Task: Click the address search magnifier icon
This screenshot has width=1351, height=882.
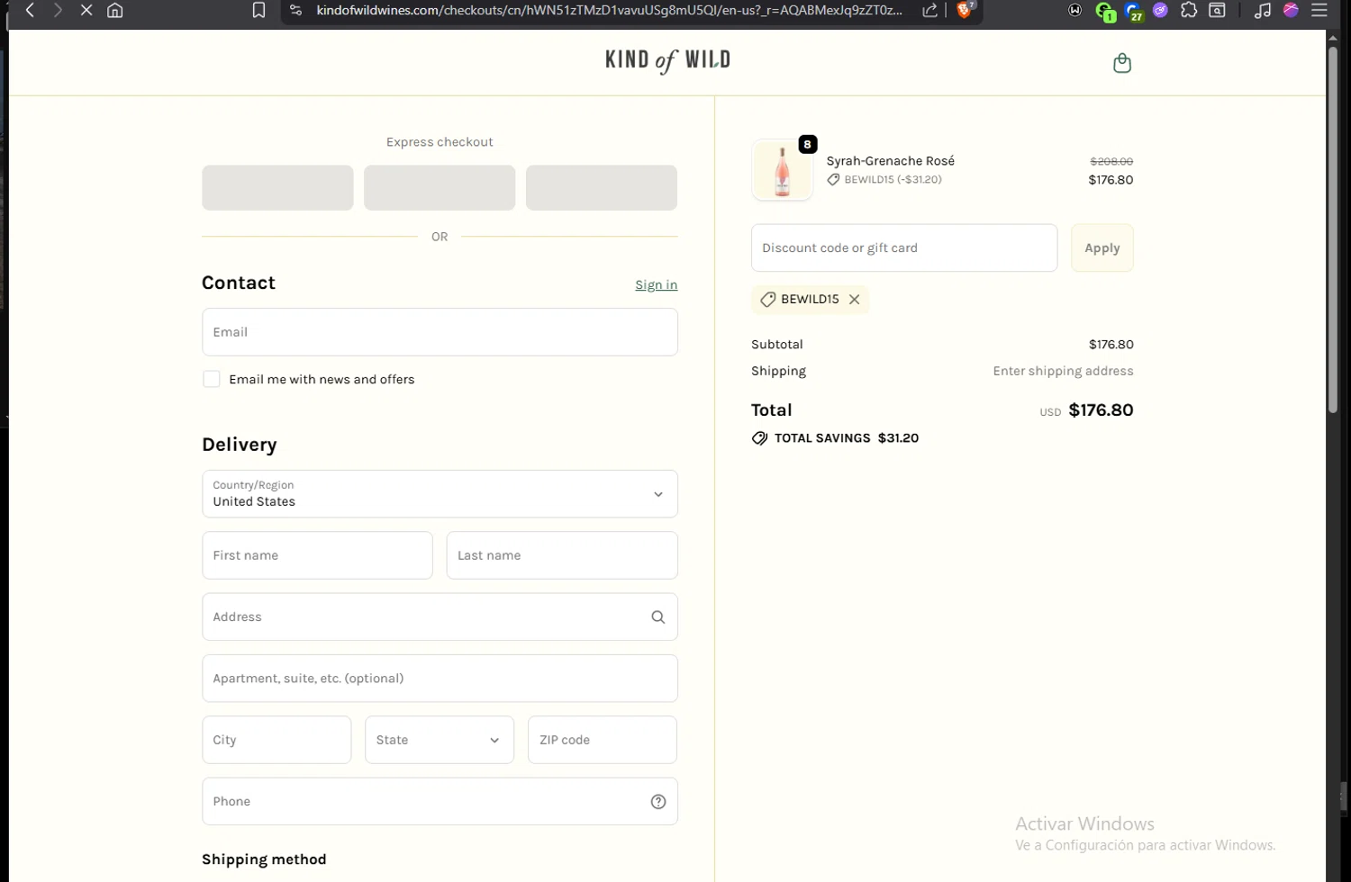Action: (658, 616)
